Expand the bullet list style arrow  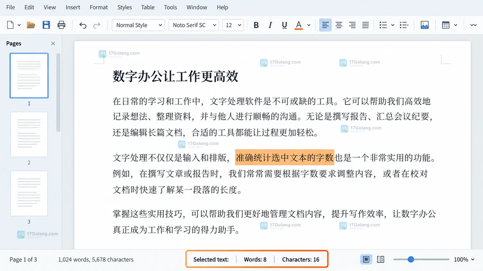[x=393, y=25]
